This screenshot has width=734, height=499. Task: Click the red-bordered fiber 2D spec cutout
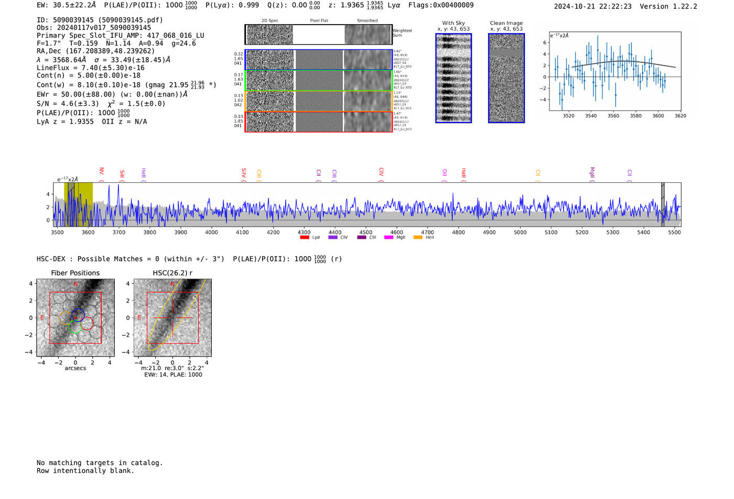tap(318, 121)
